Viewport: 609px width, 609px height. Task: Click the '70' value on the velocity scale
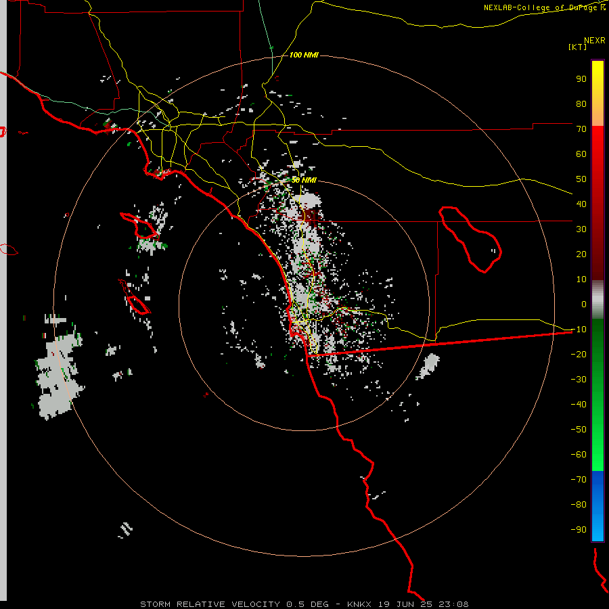[581, 129]
